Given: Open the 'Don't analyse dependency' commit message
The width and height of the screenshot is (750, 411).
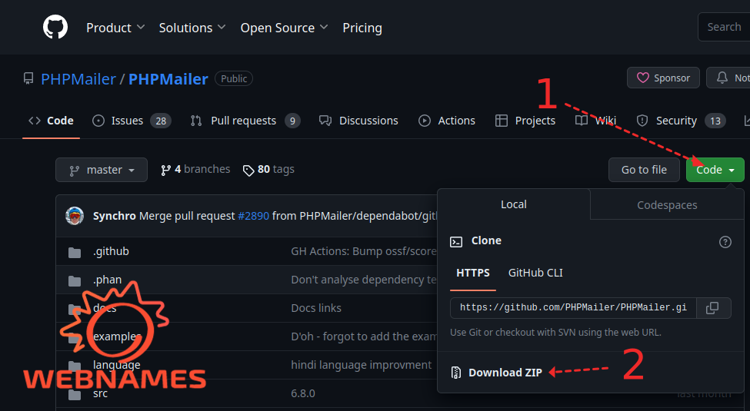Looking at the screenshot, I should 364,280.
